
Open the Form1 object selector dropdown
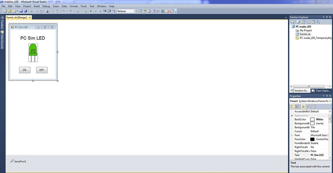tap(330, 101)
